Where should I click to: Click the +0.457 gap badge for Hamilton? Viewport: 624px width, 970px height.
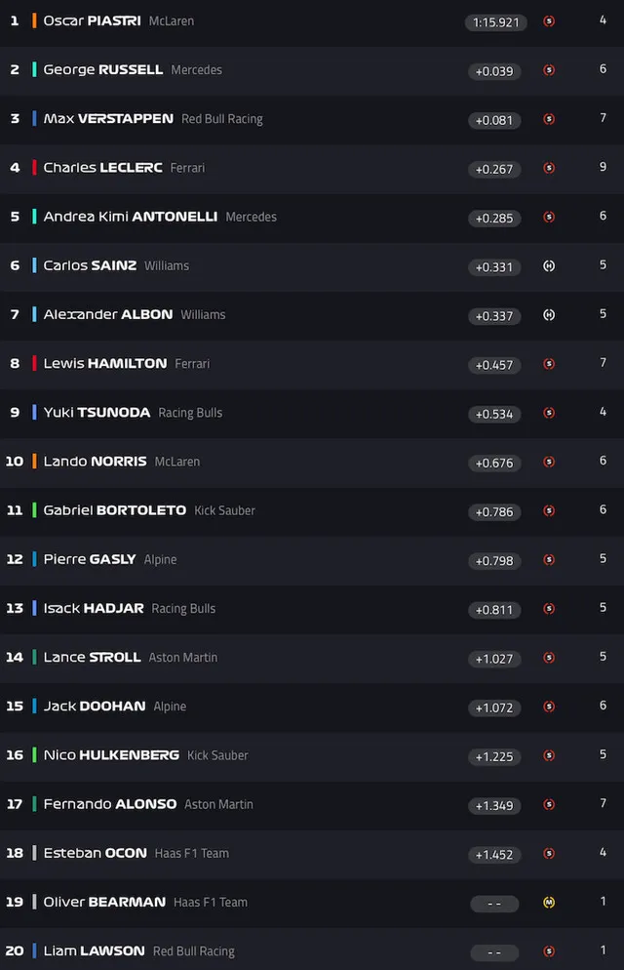point(495,365)
